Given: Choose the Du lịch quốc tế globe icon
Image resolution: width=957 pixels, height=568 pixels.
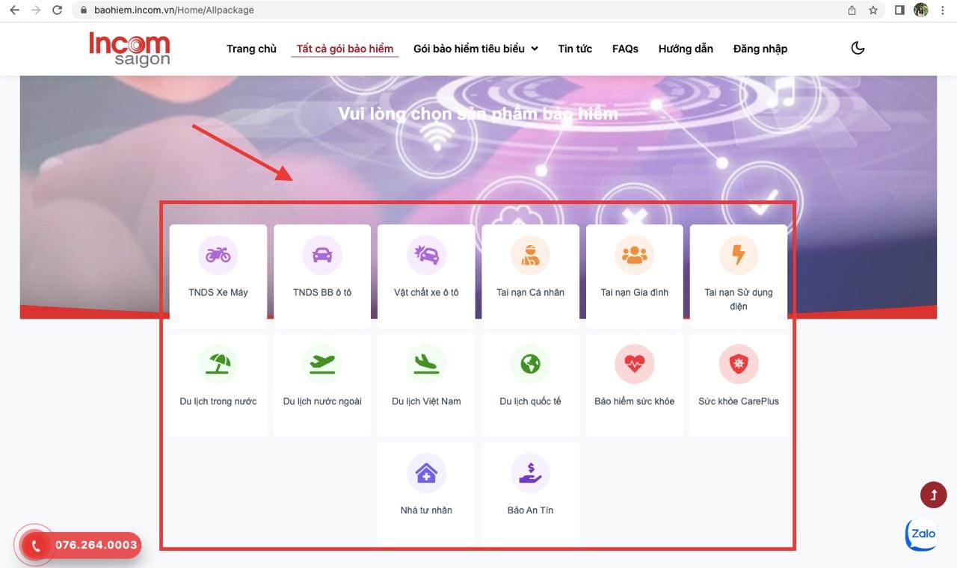Looking at the screenshot, I should click(x=530, y=364).
